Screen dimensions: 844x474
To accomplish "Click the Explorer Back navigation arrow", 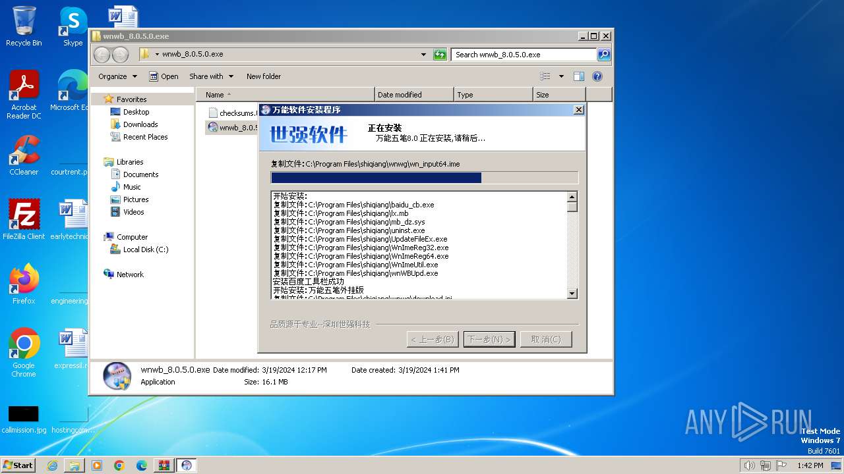I will click(102, 55).
